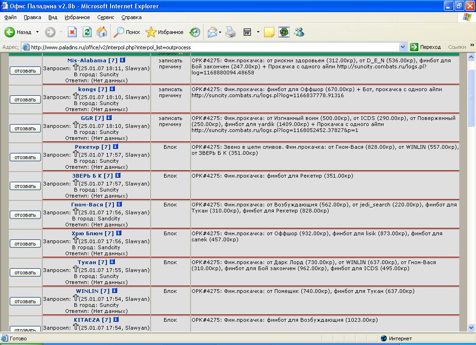Open the Сервис menu
This screenshot has height=345, width=476.
(106, 17)
